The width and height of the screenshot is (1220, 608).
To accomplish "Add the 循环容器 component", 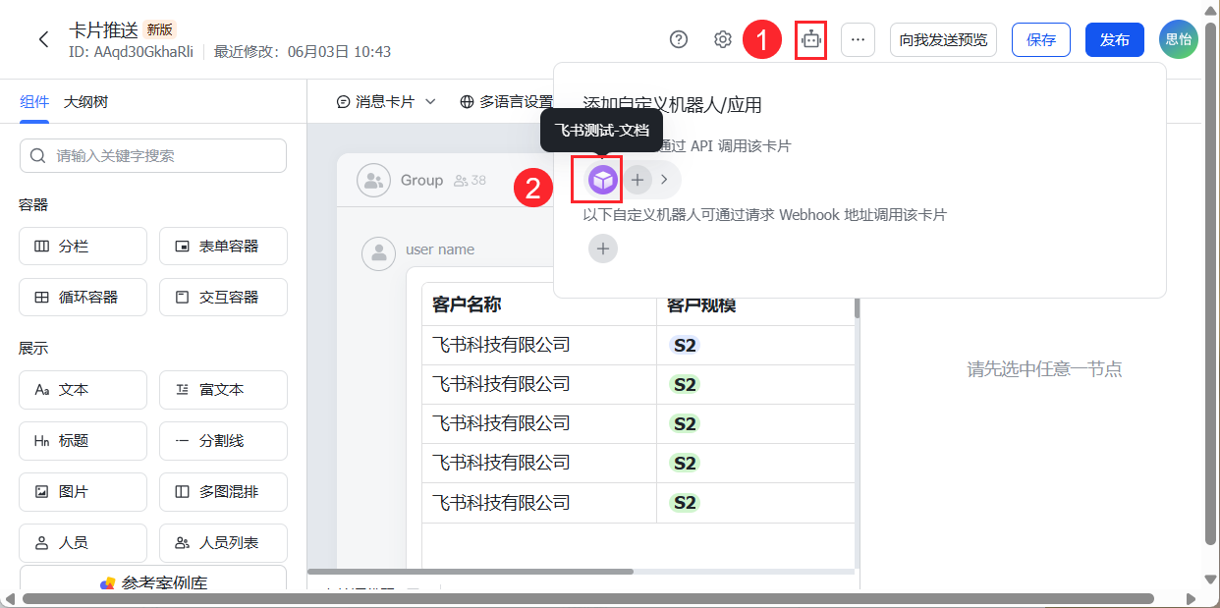I will tap(83, 298).
